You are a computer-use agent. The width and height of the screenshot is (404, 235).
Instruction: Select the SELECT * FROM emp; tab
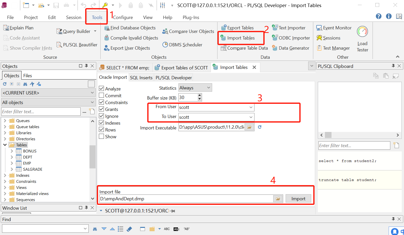coord(125,68)
